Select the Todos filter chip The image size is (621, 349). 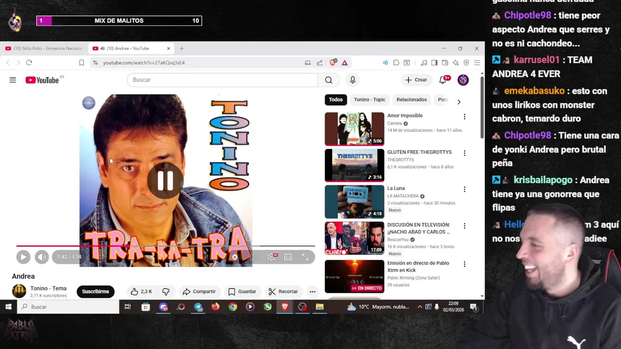click(336, 99)
